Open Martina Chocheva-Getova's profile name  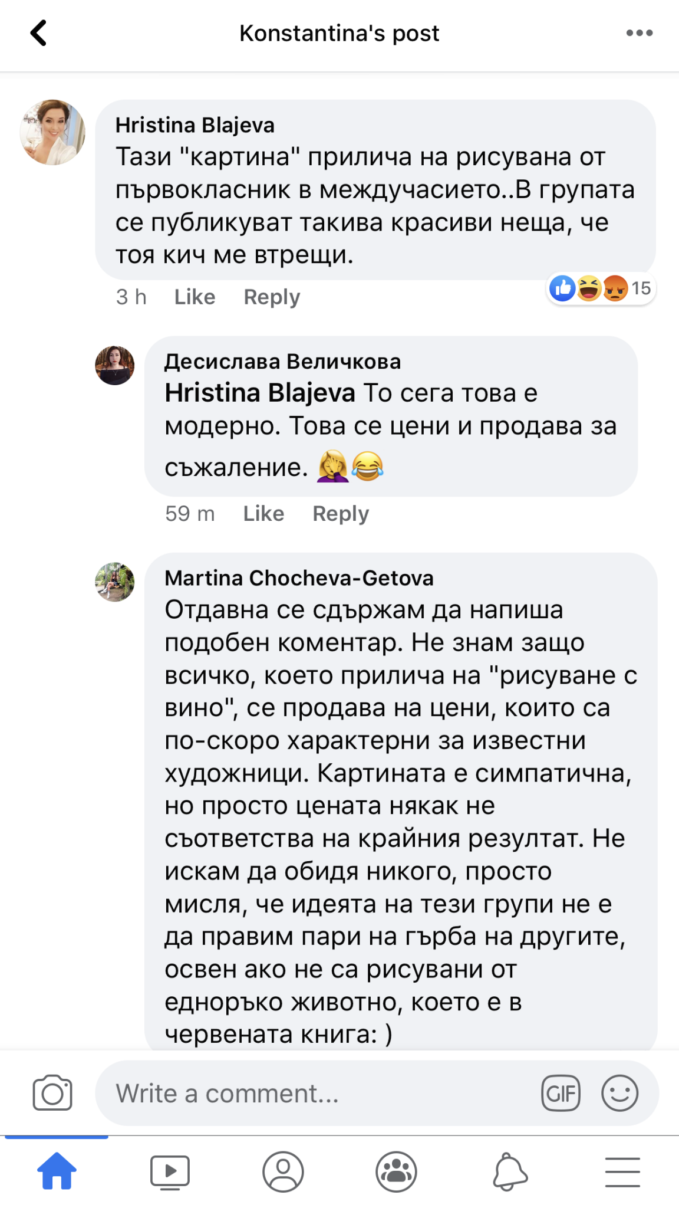[299, 578]
